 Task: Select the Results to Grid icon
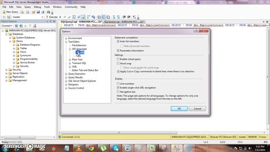point(103,17)
